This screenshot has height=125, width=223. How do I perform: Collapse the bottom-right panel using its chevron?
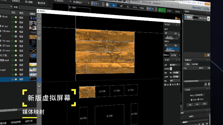208,114
